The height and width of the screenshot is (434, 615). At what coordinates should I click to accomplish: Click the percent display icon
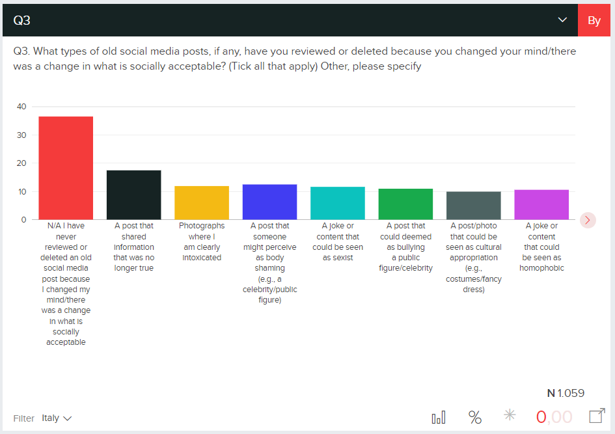(x=475, y=417)
